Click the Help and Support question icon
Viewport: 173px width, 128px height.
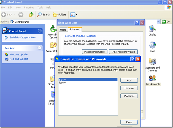[x=7, y=59]
